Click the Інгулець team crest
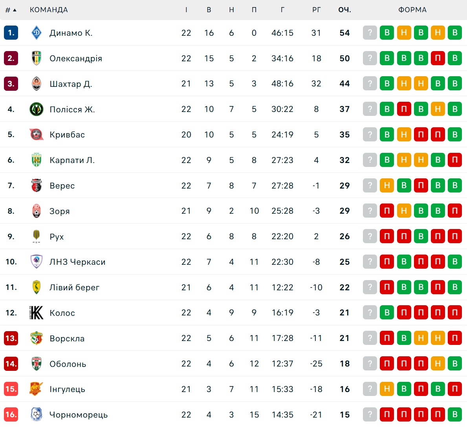Image resolution: width=467 pixels, height=427 pixels. point(37,389)
